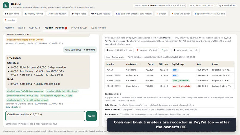Open the 477 guard receipts chip

[x=101, y=14]
